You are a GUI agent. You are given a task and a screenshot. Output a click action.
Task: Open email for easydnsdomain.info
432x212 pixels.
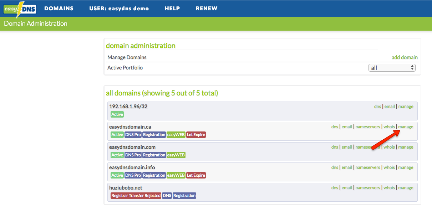347,167
